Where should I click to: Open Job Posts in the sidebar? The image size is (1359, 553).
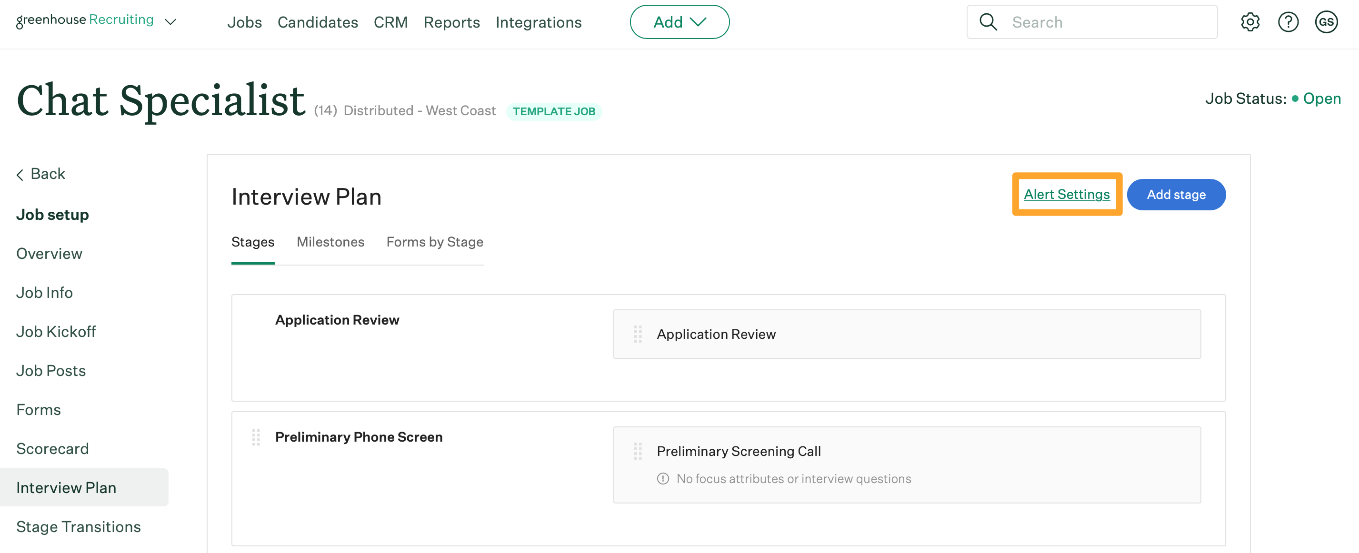tap(50, 371)
